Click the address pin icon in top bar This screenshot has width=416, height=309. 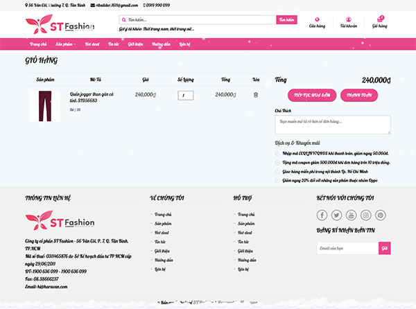click(26, 5)
